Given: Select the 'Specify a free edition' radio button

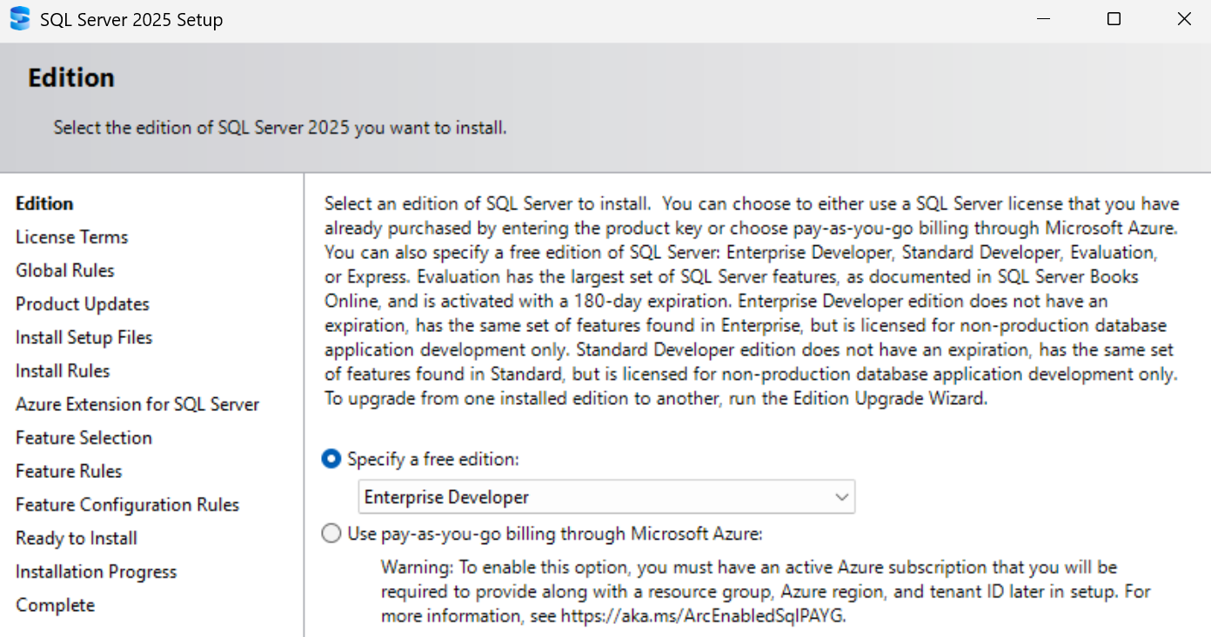Looking at the screenshot, I should coord(331,460).
